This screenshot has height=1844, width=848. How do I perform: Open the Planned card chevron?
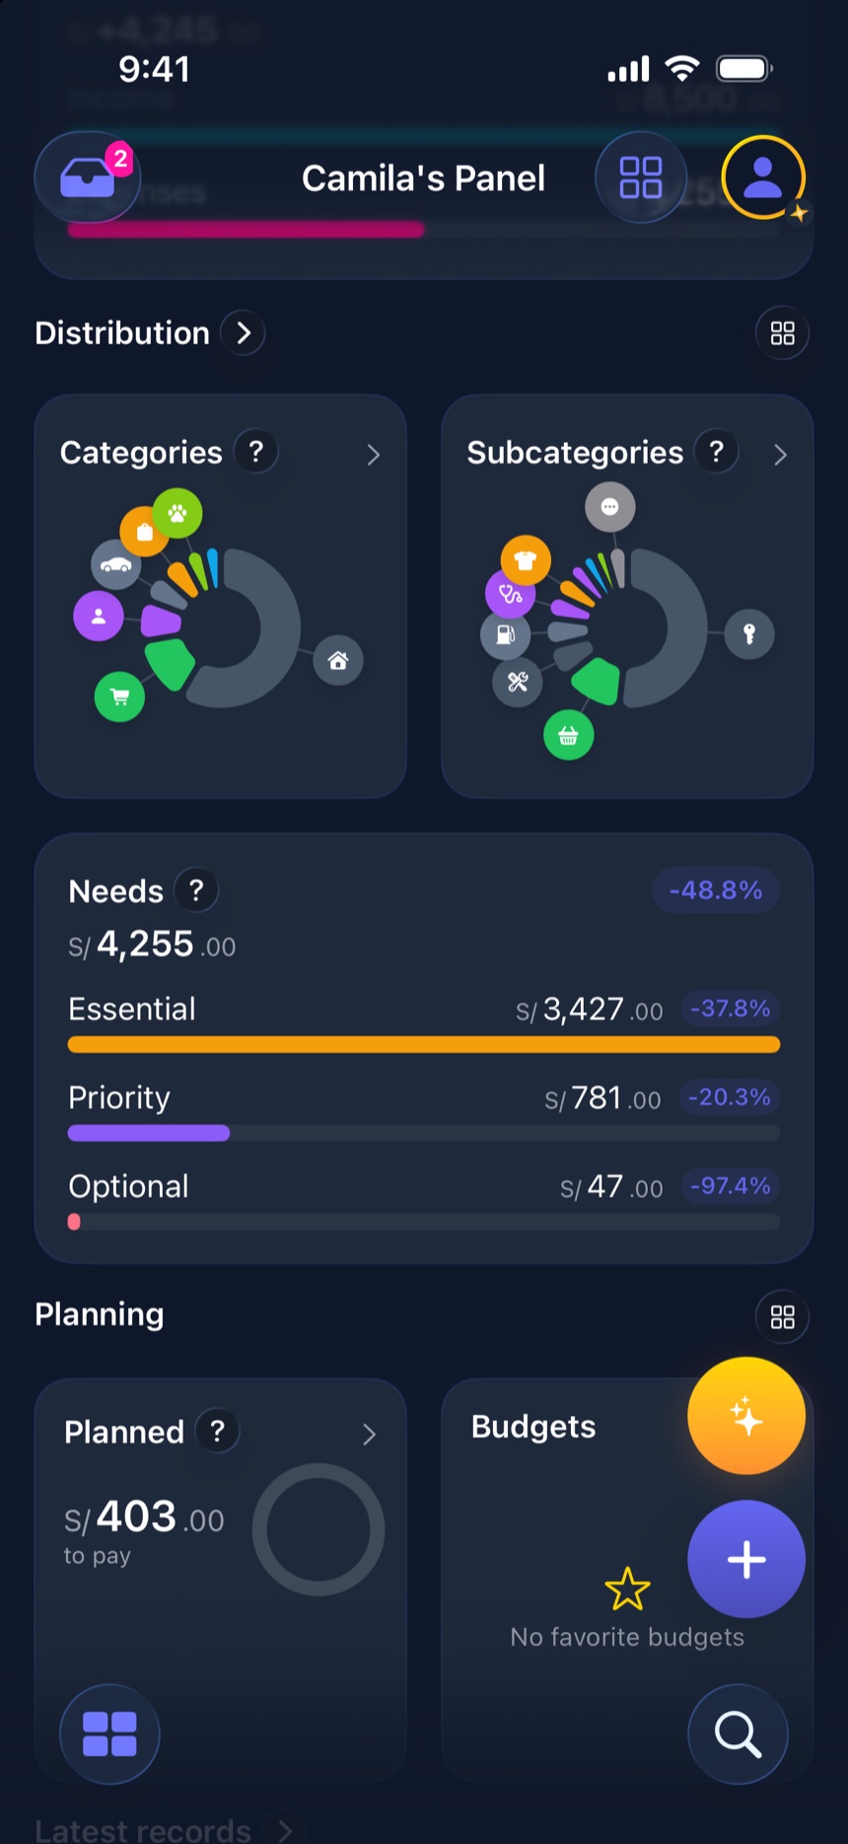click(369, 1434)
